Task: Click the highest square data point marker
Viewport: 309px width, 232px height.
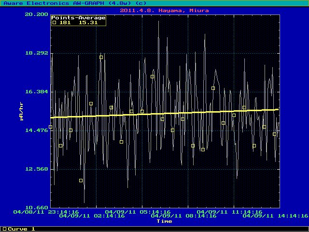Action: (101, 57)
